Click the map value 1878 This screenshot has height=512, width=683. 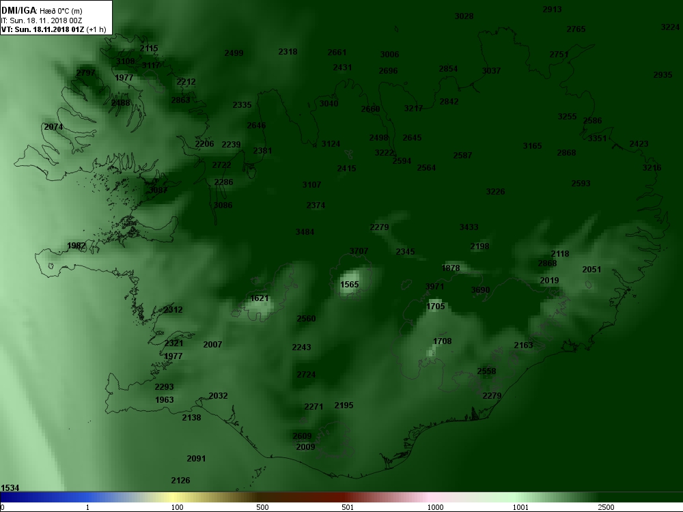tap(451, 268)
